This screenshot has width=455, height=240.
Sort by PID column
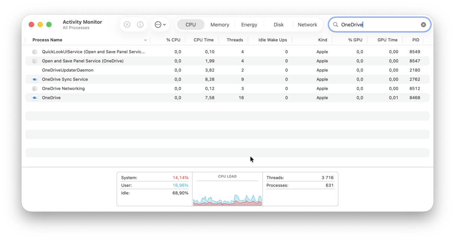(416, 40)
